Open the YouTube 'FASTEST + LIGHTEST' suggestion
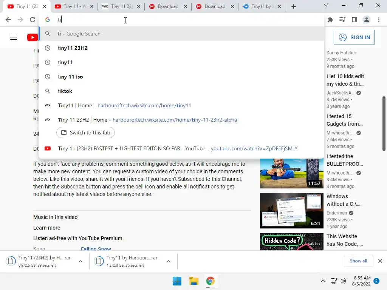The width and height of the screenshot is (387, 290). coord(181,148)
